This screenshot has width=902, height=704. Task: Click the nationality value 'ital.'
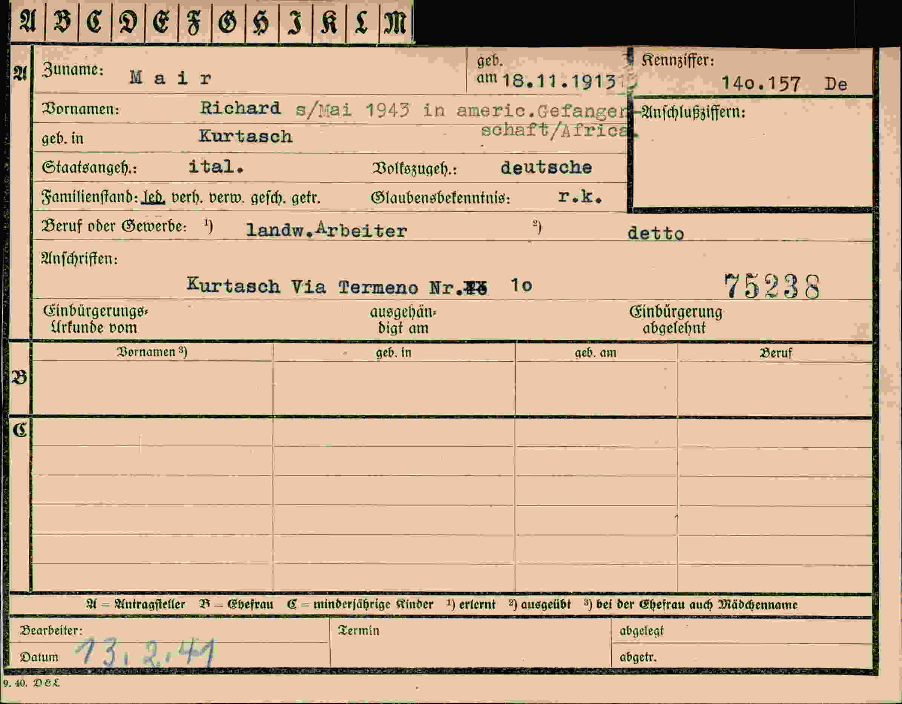click(x=216, y=167)
